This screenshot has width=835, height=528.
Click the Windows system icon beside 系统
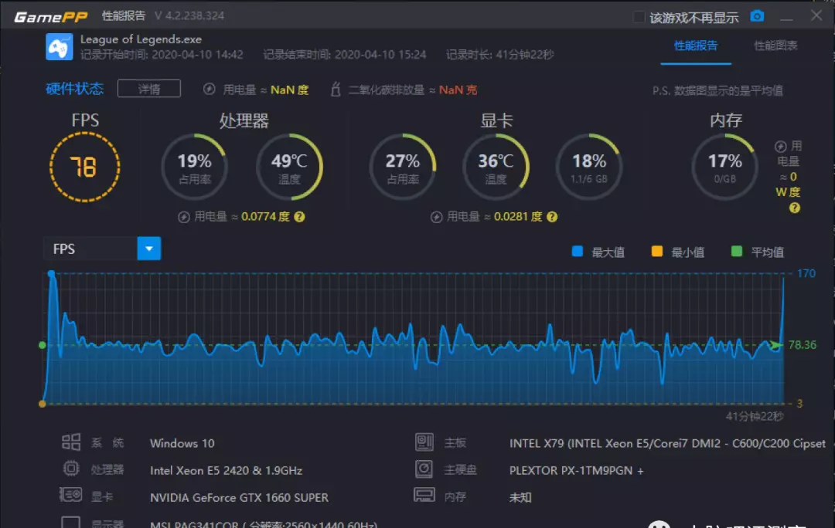pos(71,442)
